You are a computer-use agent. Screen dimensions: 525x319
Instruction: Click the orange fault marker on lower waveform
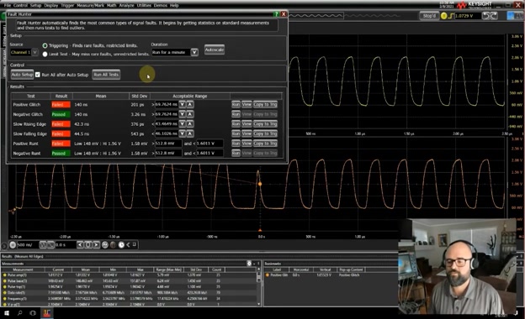pyautogui.click(x=260, y=184)
